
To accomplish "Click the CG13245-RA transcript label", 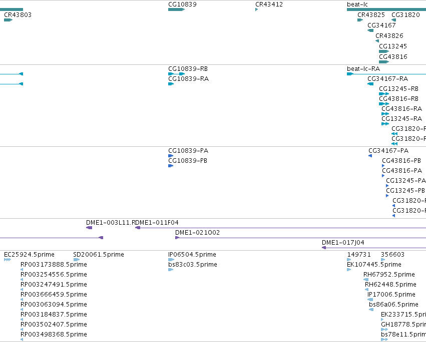I will pyautogui.click(x=401, y=119).
